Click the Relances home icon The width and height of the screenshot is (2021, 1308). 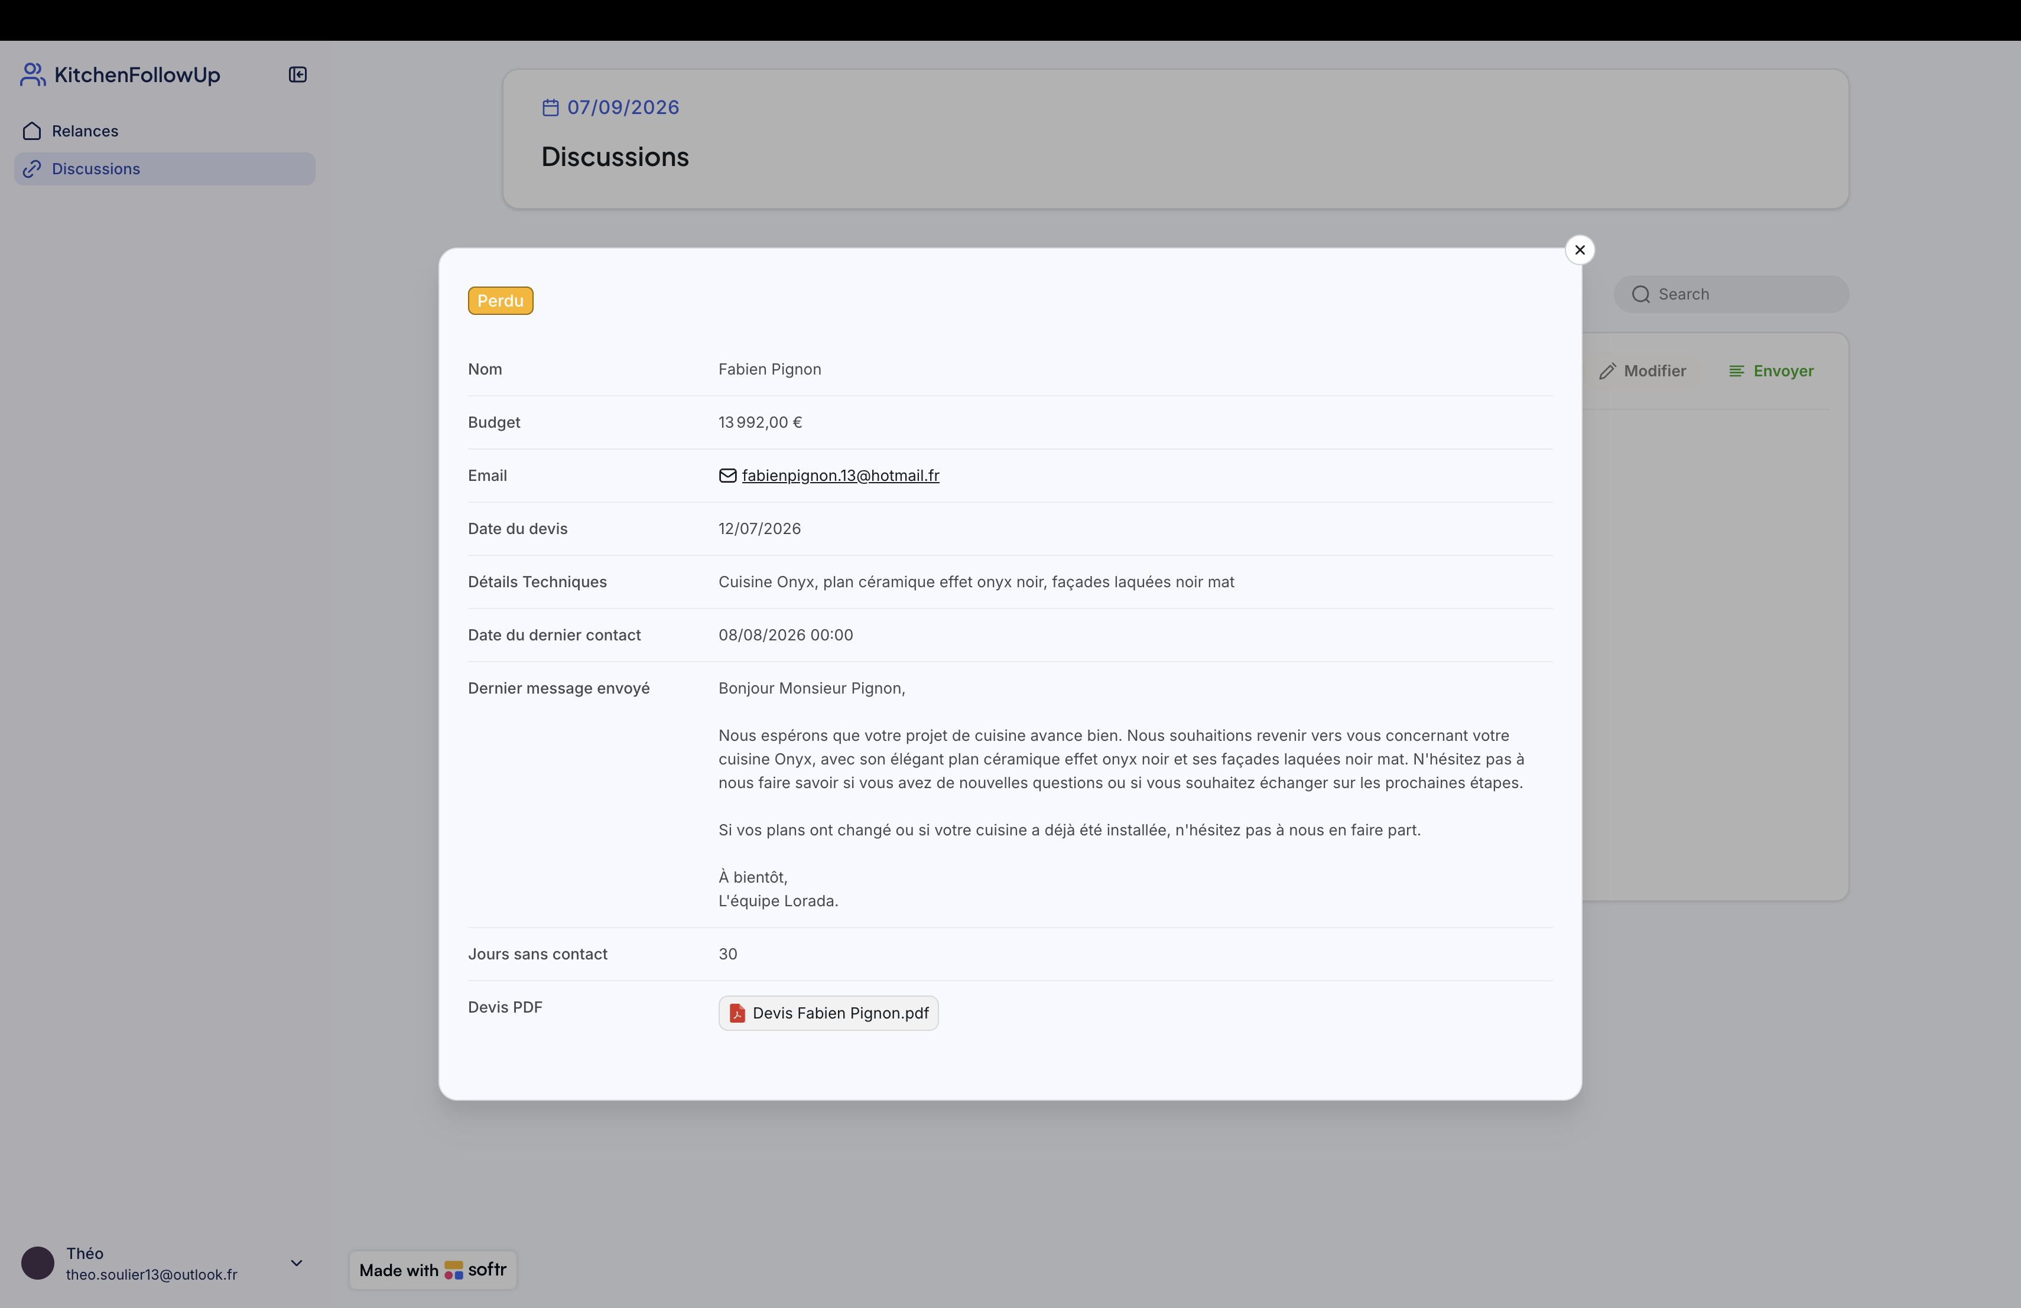tap(33, 131)
